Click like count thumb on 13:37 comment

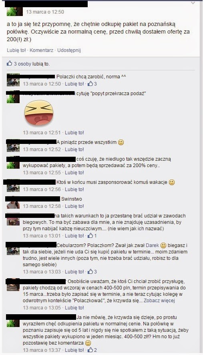click(90, 350)
